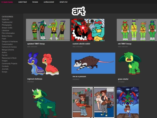Select Photography category
Image resolution: width=157 pixels, height=118 pixels.
point(7,25)
